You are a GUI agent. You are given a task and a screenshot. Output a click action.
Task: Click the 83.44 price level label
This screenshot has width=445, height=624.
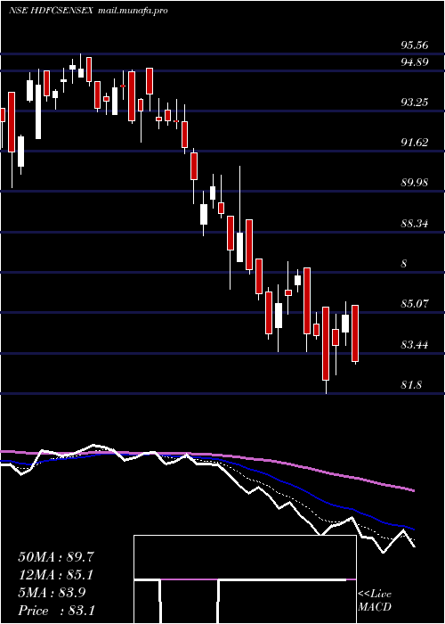coord(415,344)
